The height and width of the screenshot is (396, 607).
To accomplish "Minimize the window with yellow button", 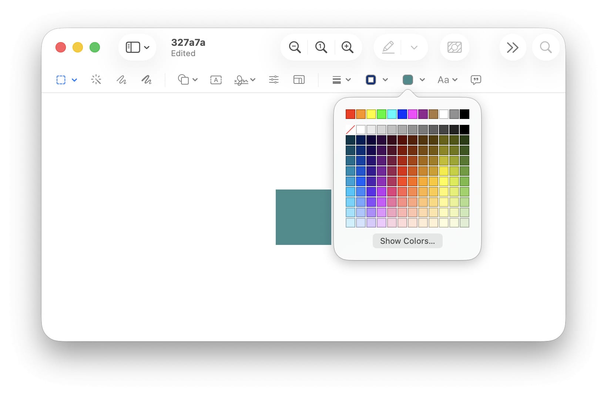I will (78, 47).
